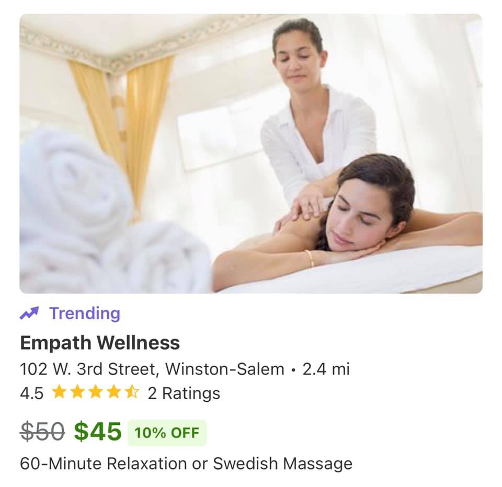Open the Empath Wellness listing title

(100, 343)
